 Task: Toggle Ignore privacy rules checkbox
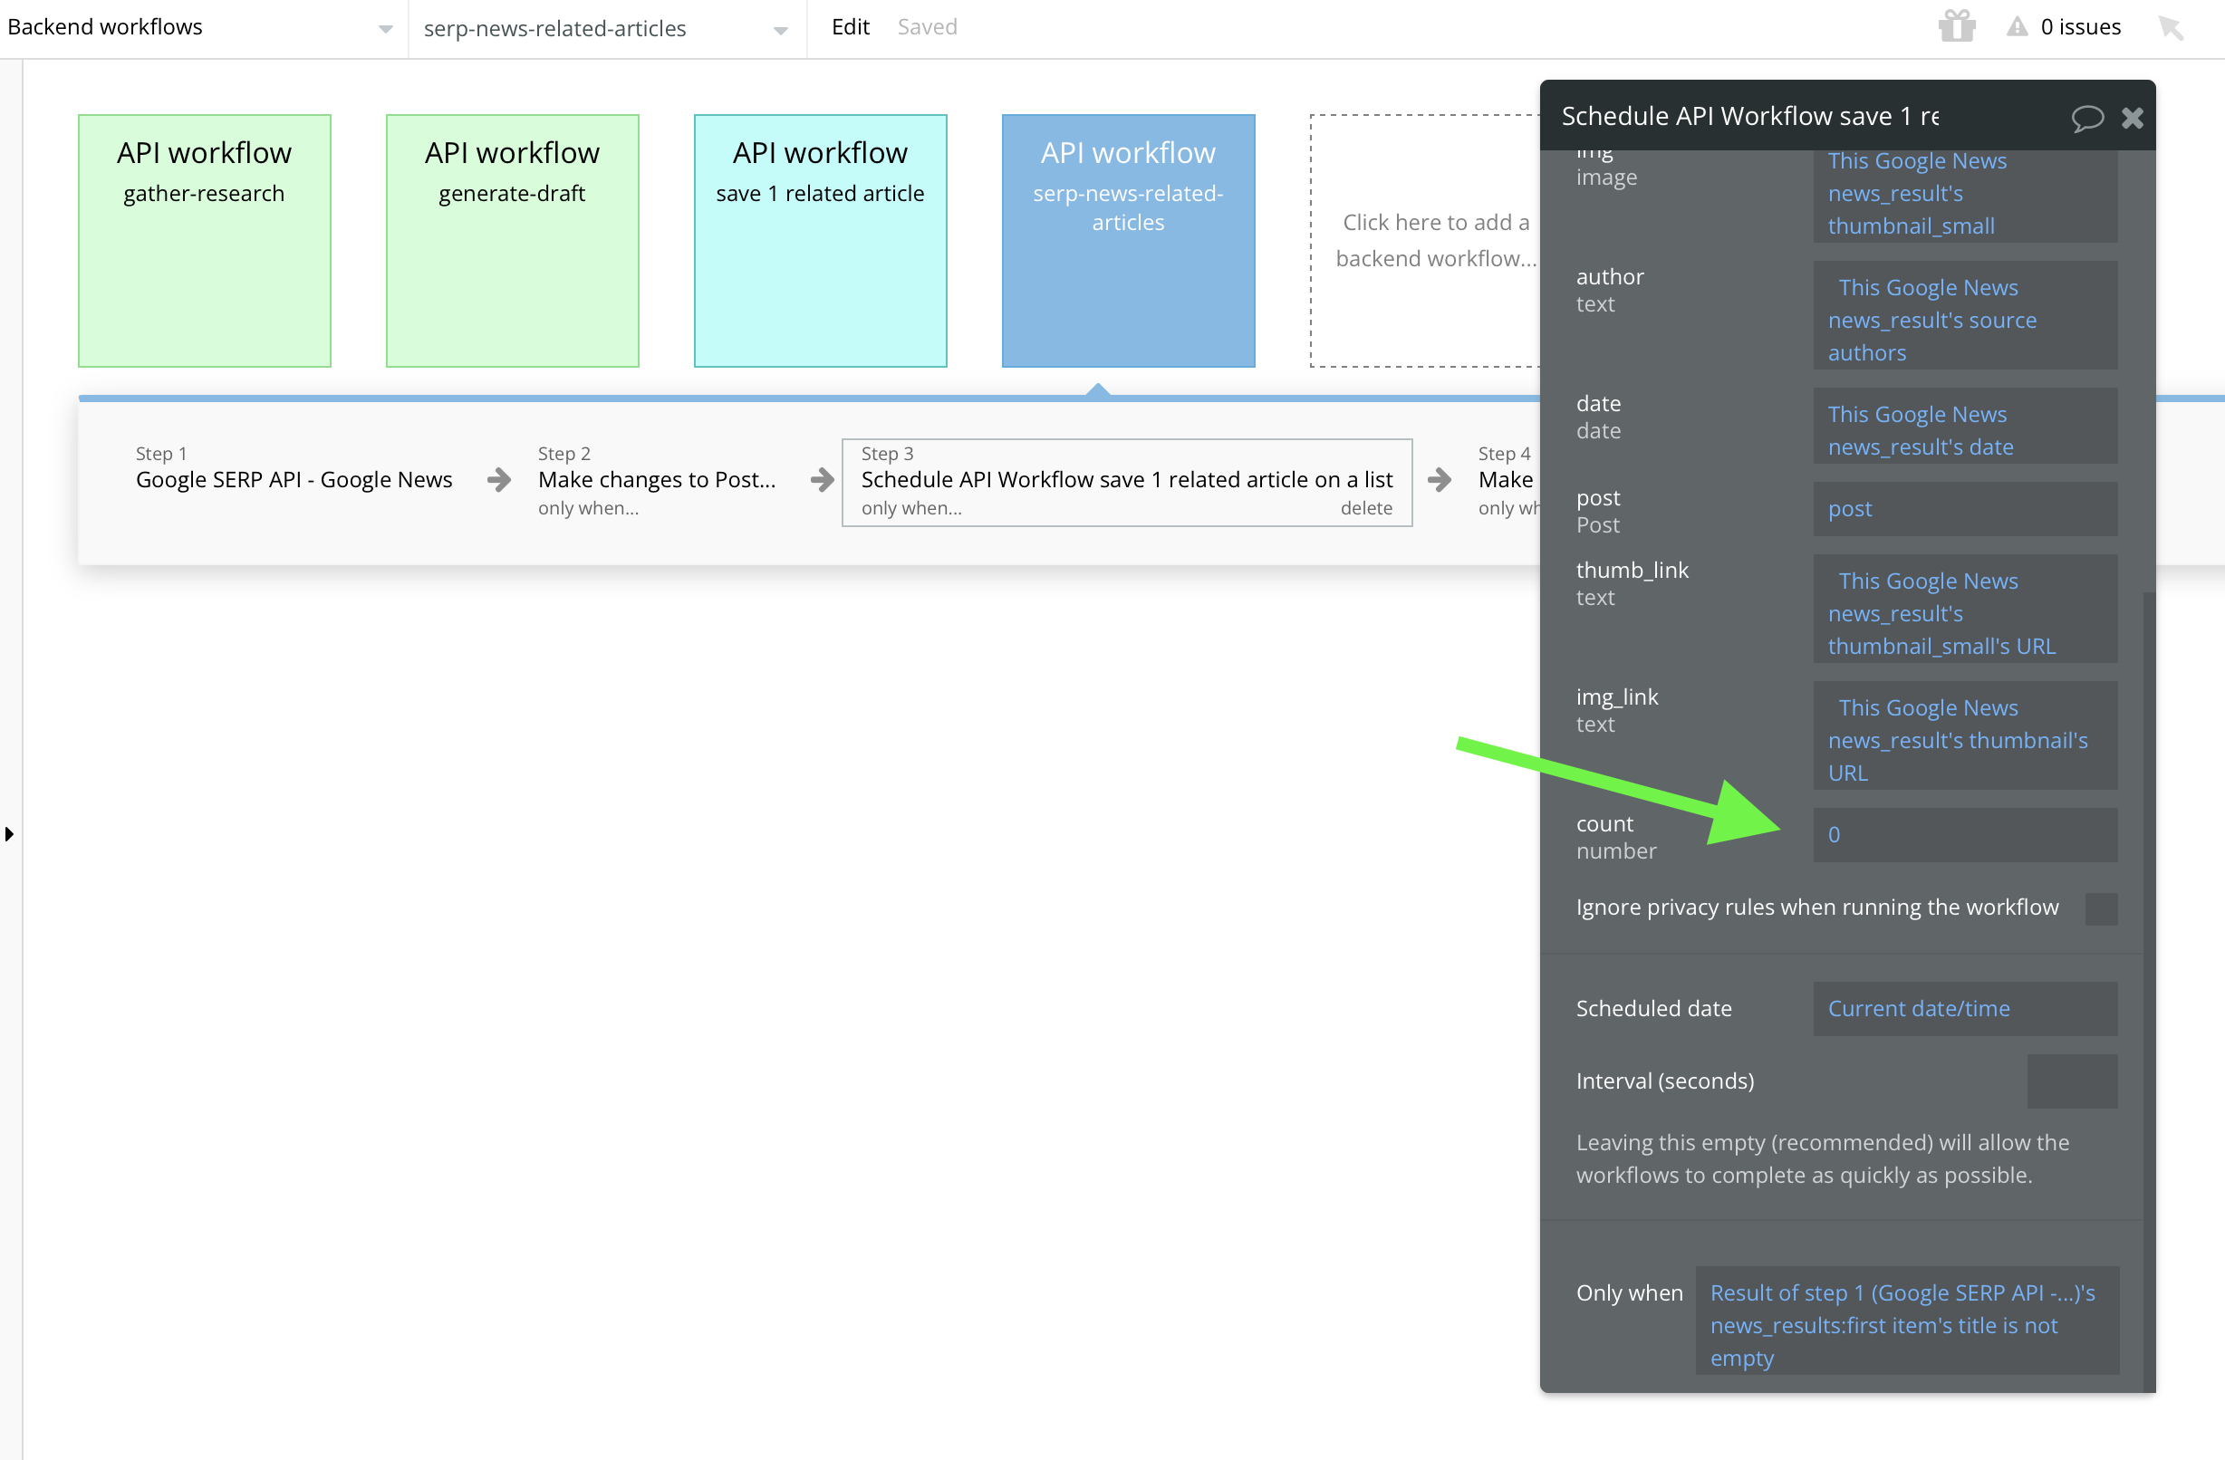coord(2101,908)
